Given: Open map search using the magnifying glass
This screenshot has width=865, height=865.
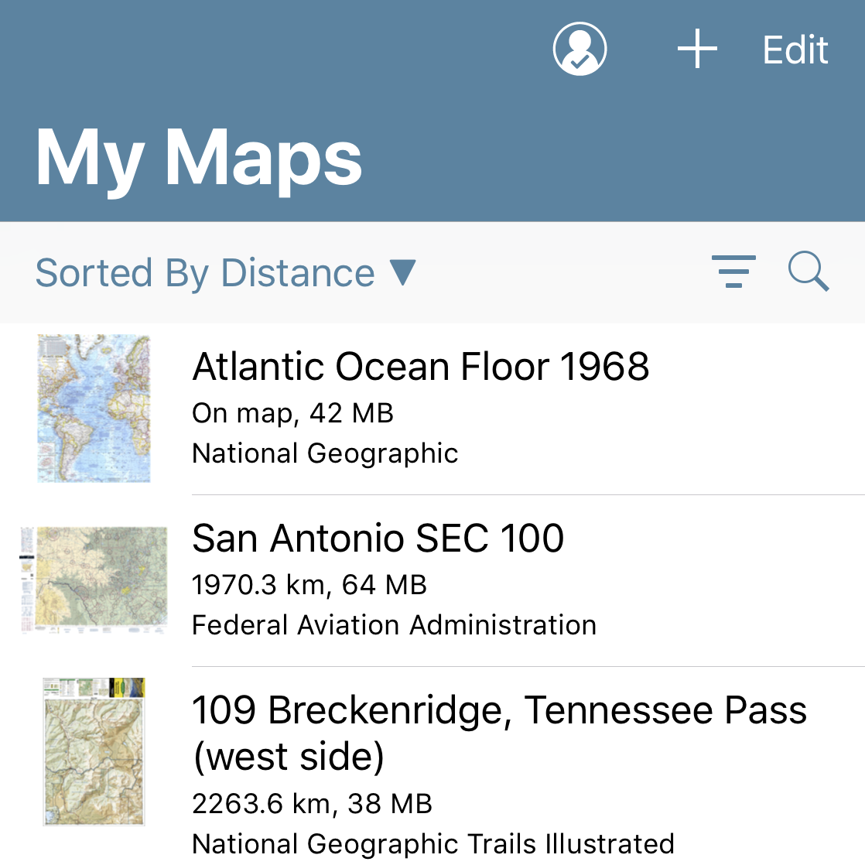Looking at the screenshot, I should 808,272.
